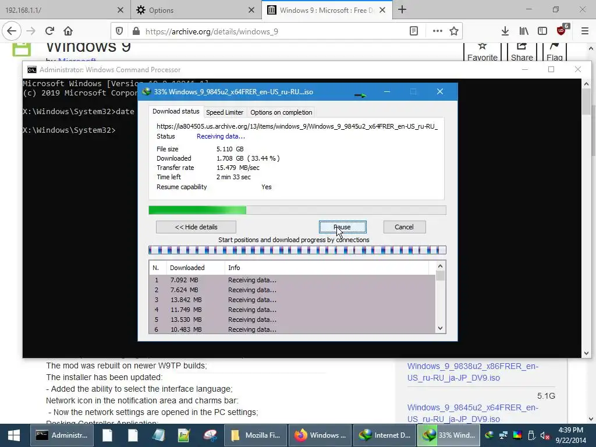Switch to the Options tab

(x=190, y=10)
